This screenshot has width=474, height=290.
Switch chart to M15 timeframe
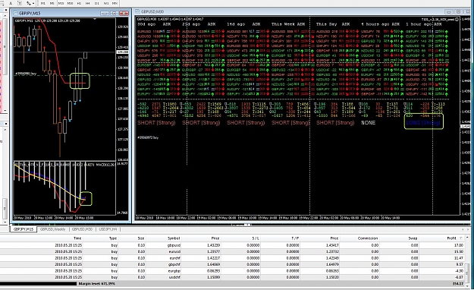(61, 3)
